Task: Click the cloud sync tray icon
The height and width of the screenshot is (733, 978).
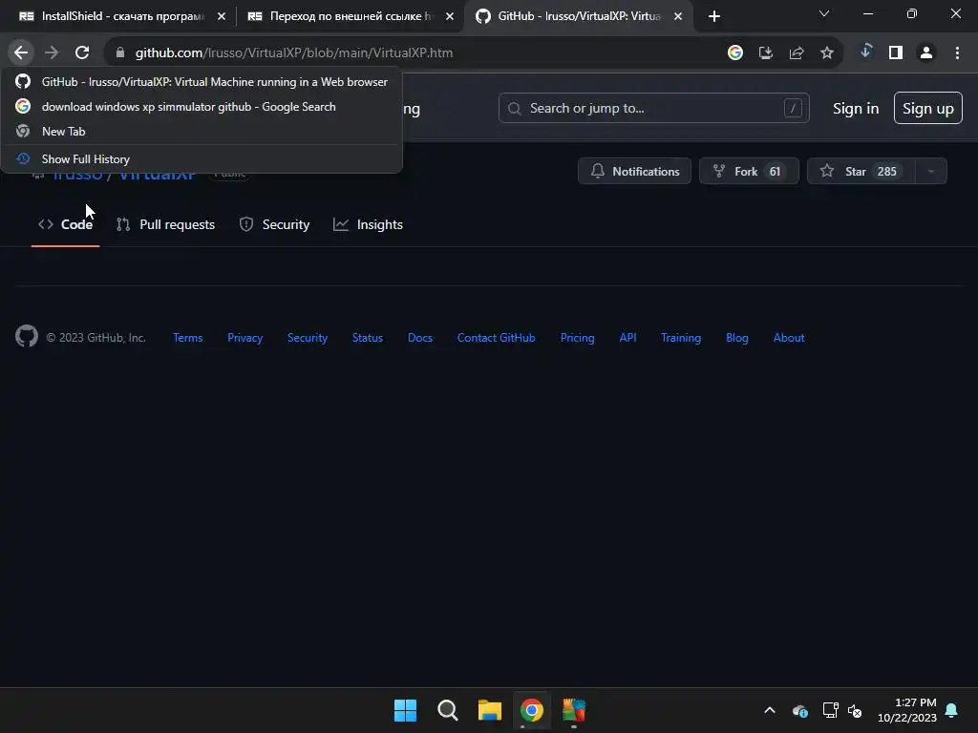Action: [800, 710]
